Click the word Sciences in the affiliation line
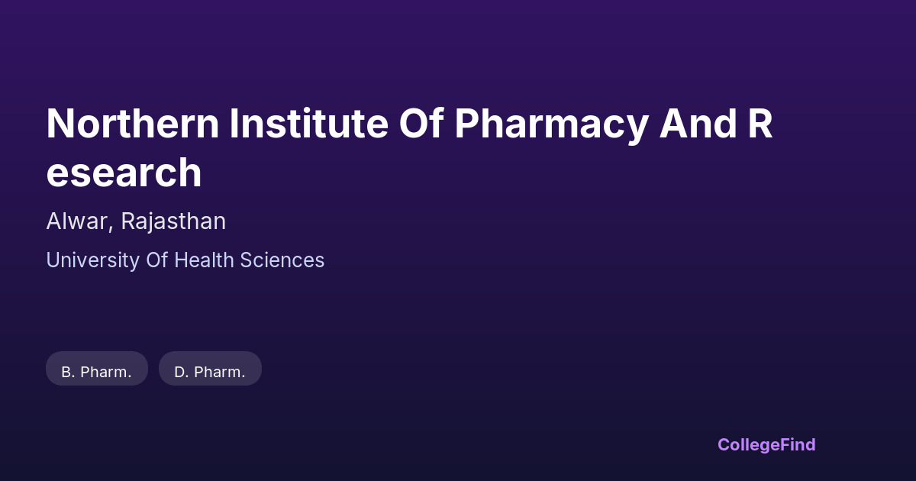Image resolution: width=916 pixels, height=481 pixels. 282,260
